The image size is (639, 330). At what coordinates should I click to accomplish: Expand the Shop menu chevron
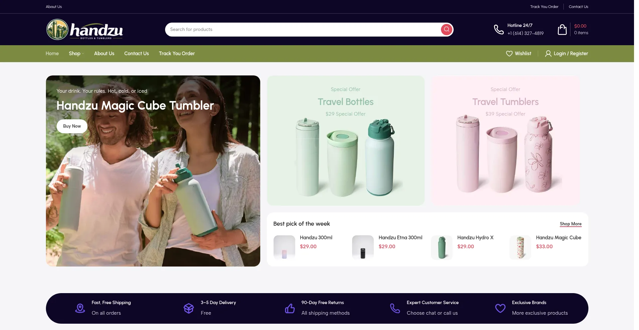(83, 54)
